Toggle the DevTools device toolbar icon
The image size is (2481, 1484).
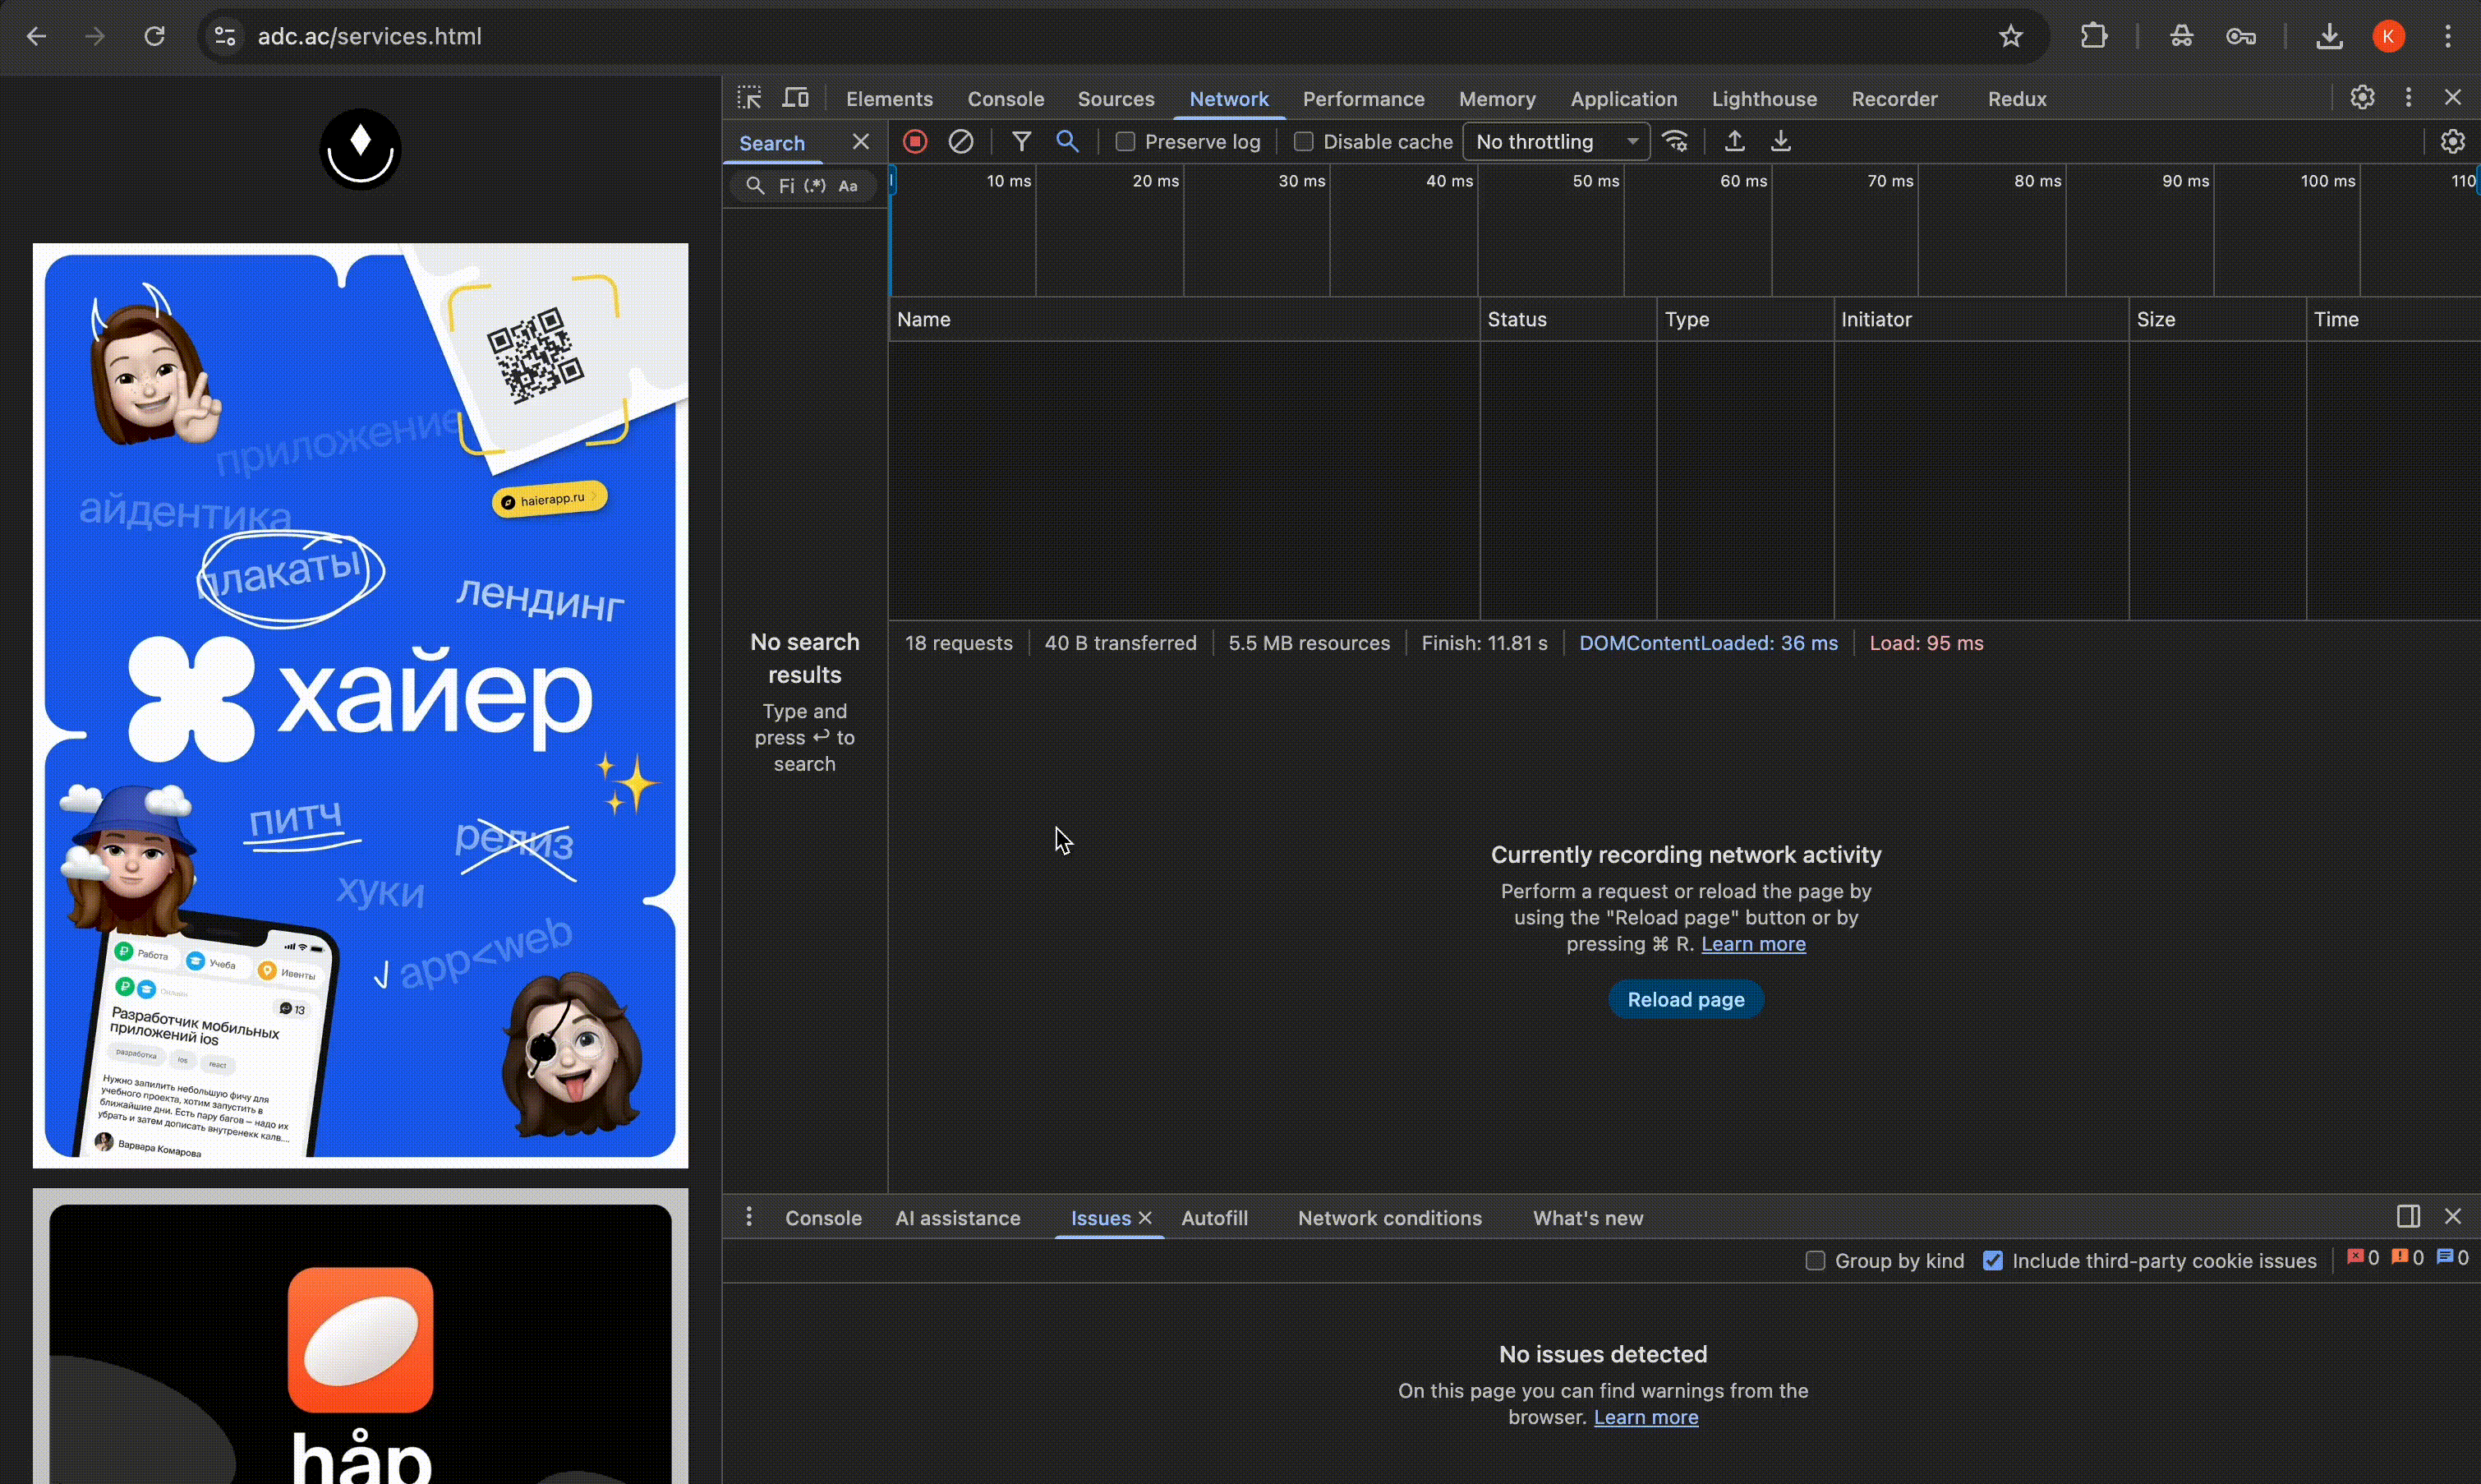796,98
